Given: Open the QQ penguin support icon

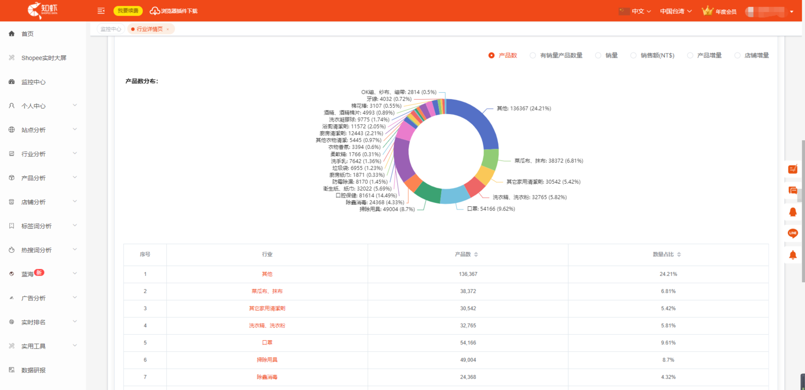Looking at the screenshot, I should (x=793, y=212).
